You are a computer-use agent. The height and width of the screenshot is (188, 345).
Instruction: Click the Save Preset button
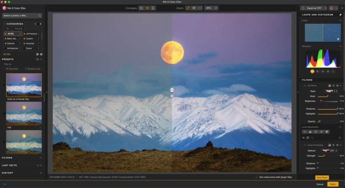pos(322,177)
